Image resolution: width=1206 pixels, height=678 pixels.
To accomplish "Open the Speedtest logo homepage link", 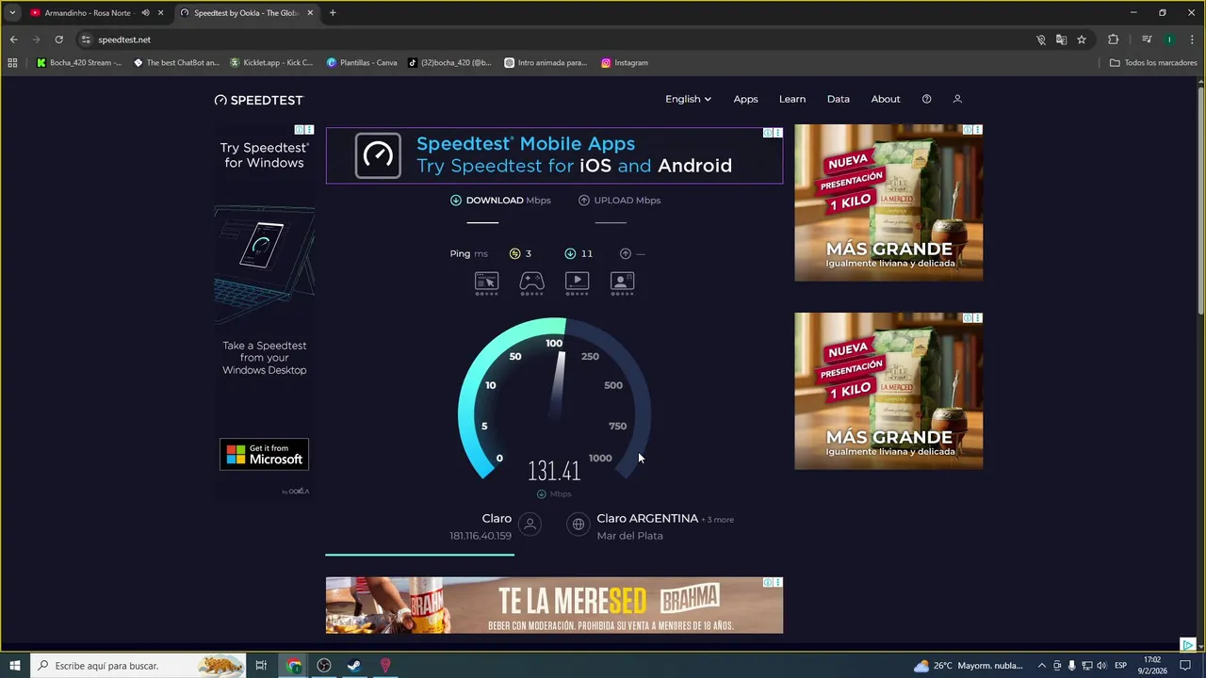I will coord(259,100).
